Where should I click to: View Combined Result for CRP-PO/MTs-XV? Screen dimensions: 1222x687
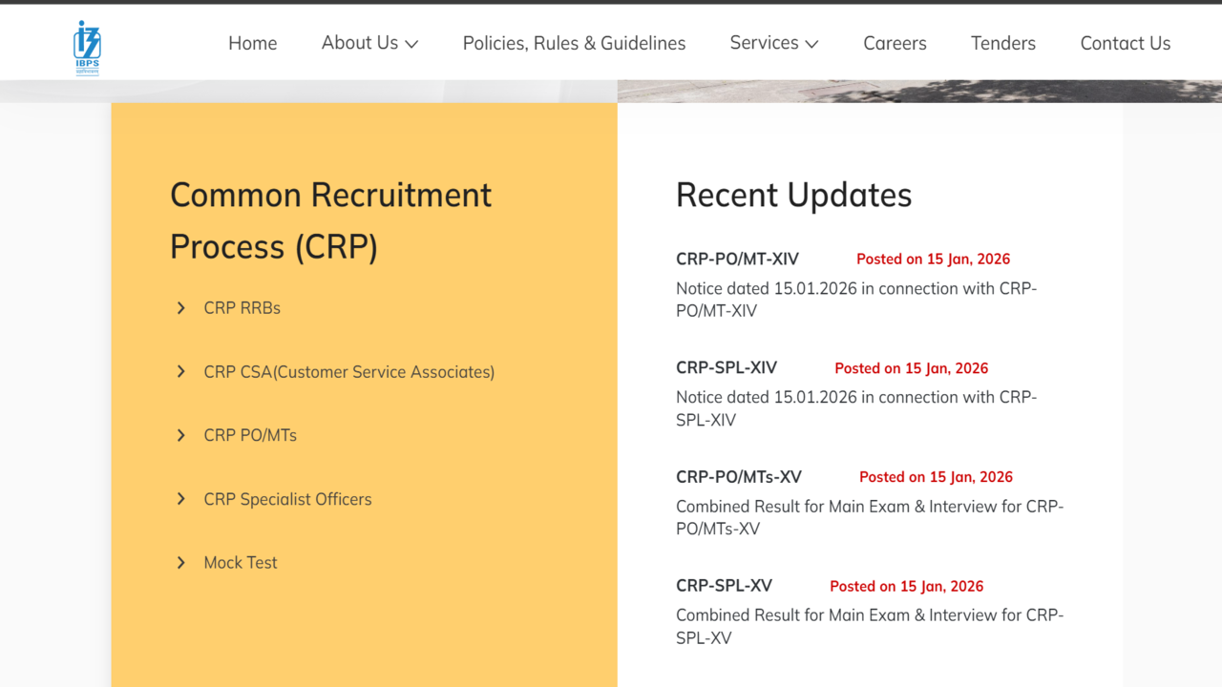coord(869,517)
